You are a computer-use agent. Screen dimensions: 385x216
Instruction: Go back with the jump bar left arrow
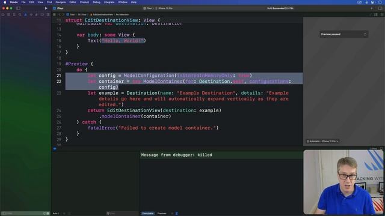pyautogui.click(x=60, y=14)
